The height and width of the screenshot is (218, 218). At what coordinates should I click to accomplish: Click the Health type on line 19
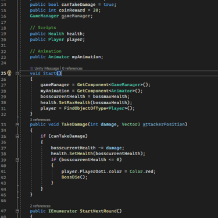[56, 34]
